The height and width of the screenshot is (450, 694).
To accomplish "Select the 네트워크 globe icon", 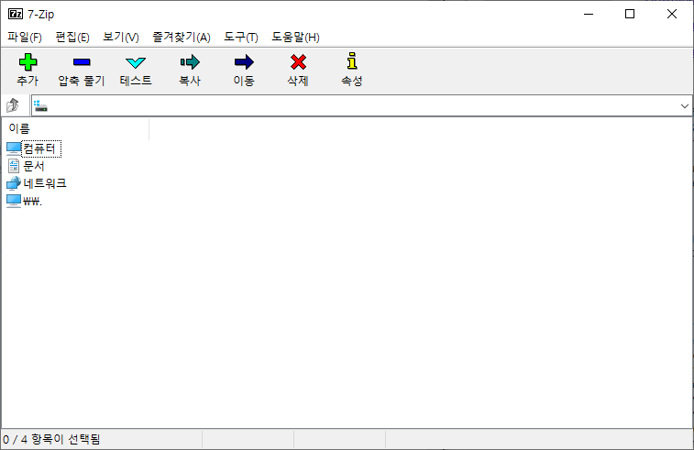I will click(x=14, y=183).
